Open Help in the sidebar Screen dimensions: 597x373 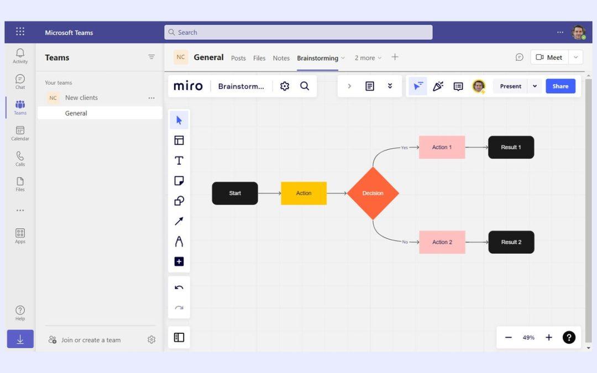coord(20,313)
